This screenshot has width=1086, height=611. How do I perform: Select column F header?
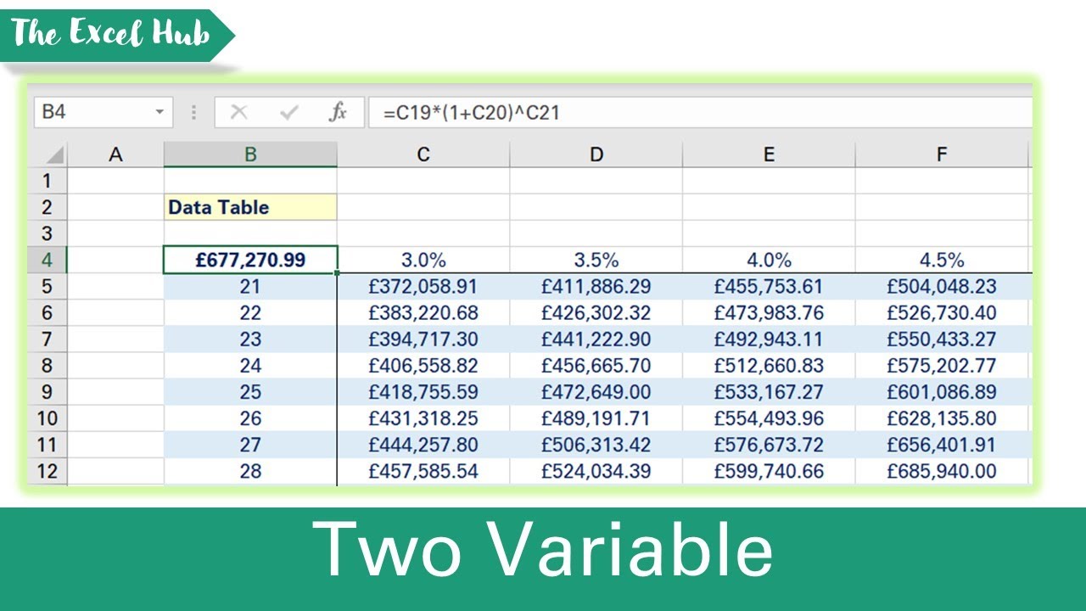coord(942,154)
